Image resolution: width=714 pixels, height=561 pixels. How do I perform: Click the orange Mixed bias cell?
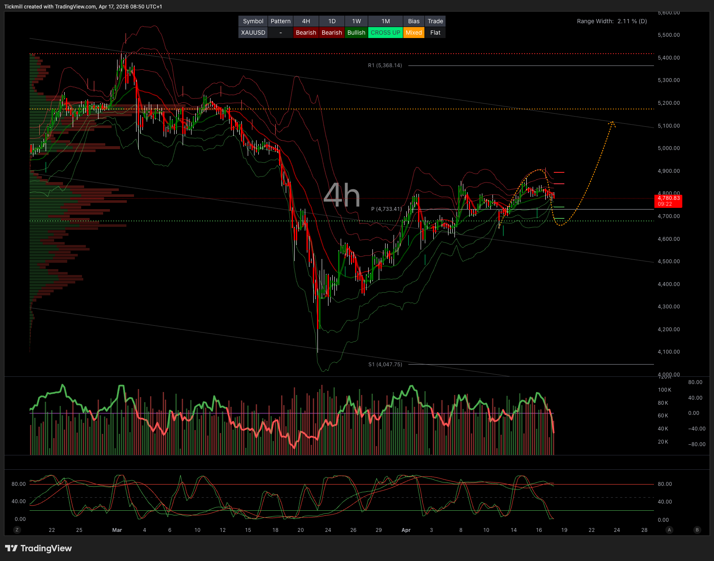(x=413, y=33)
